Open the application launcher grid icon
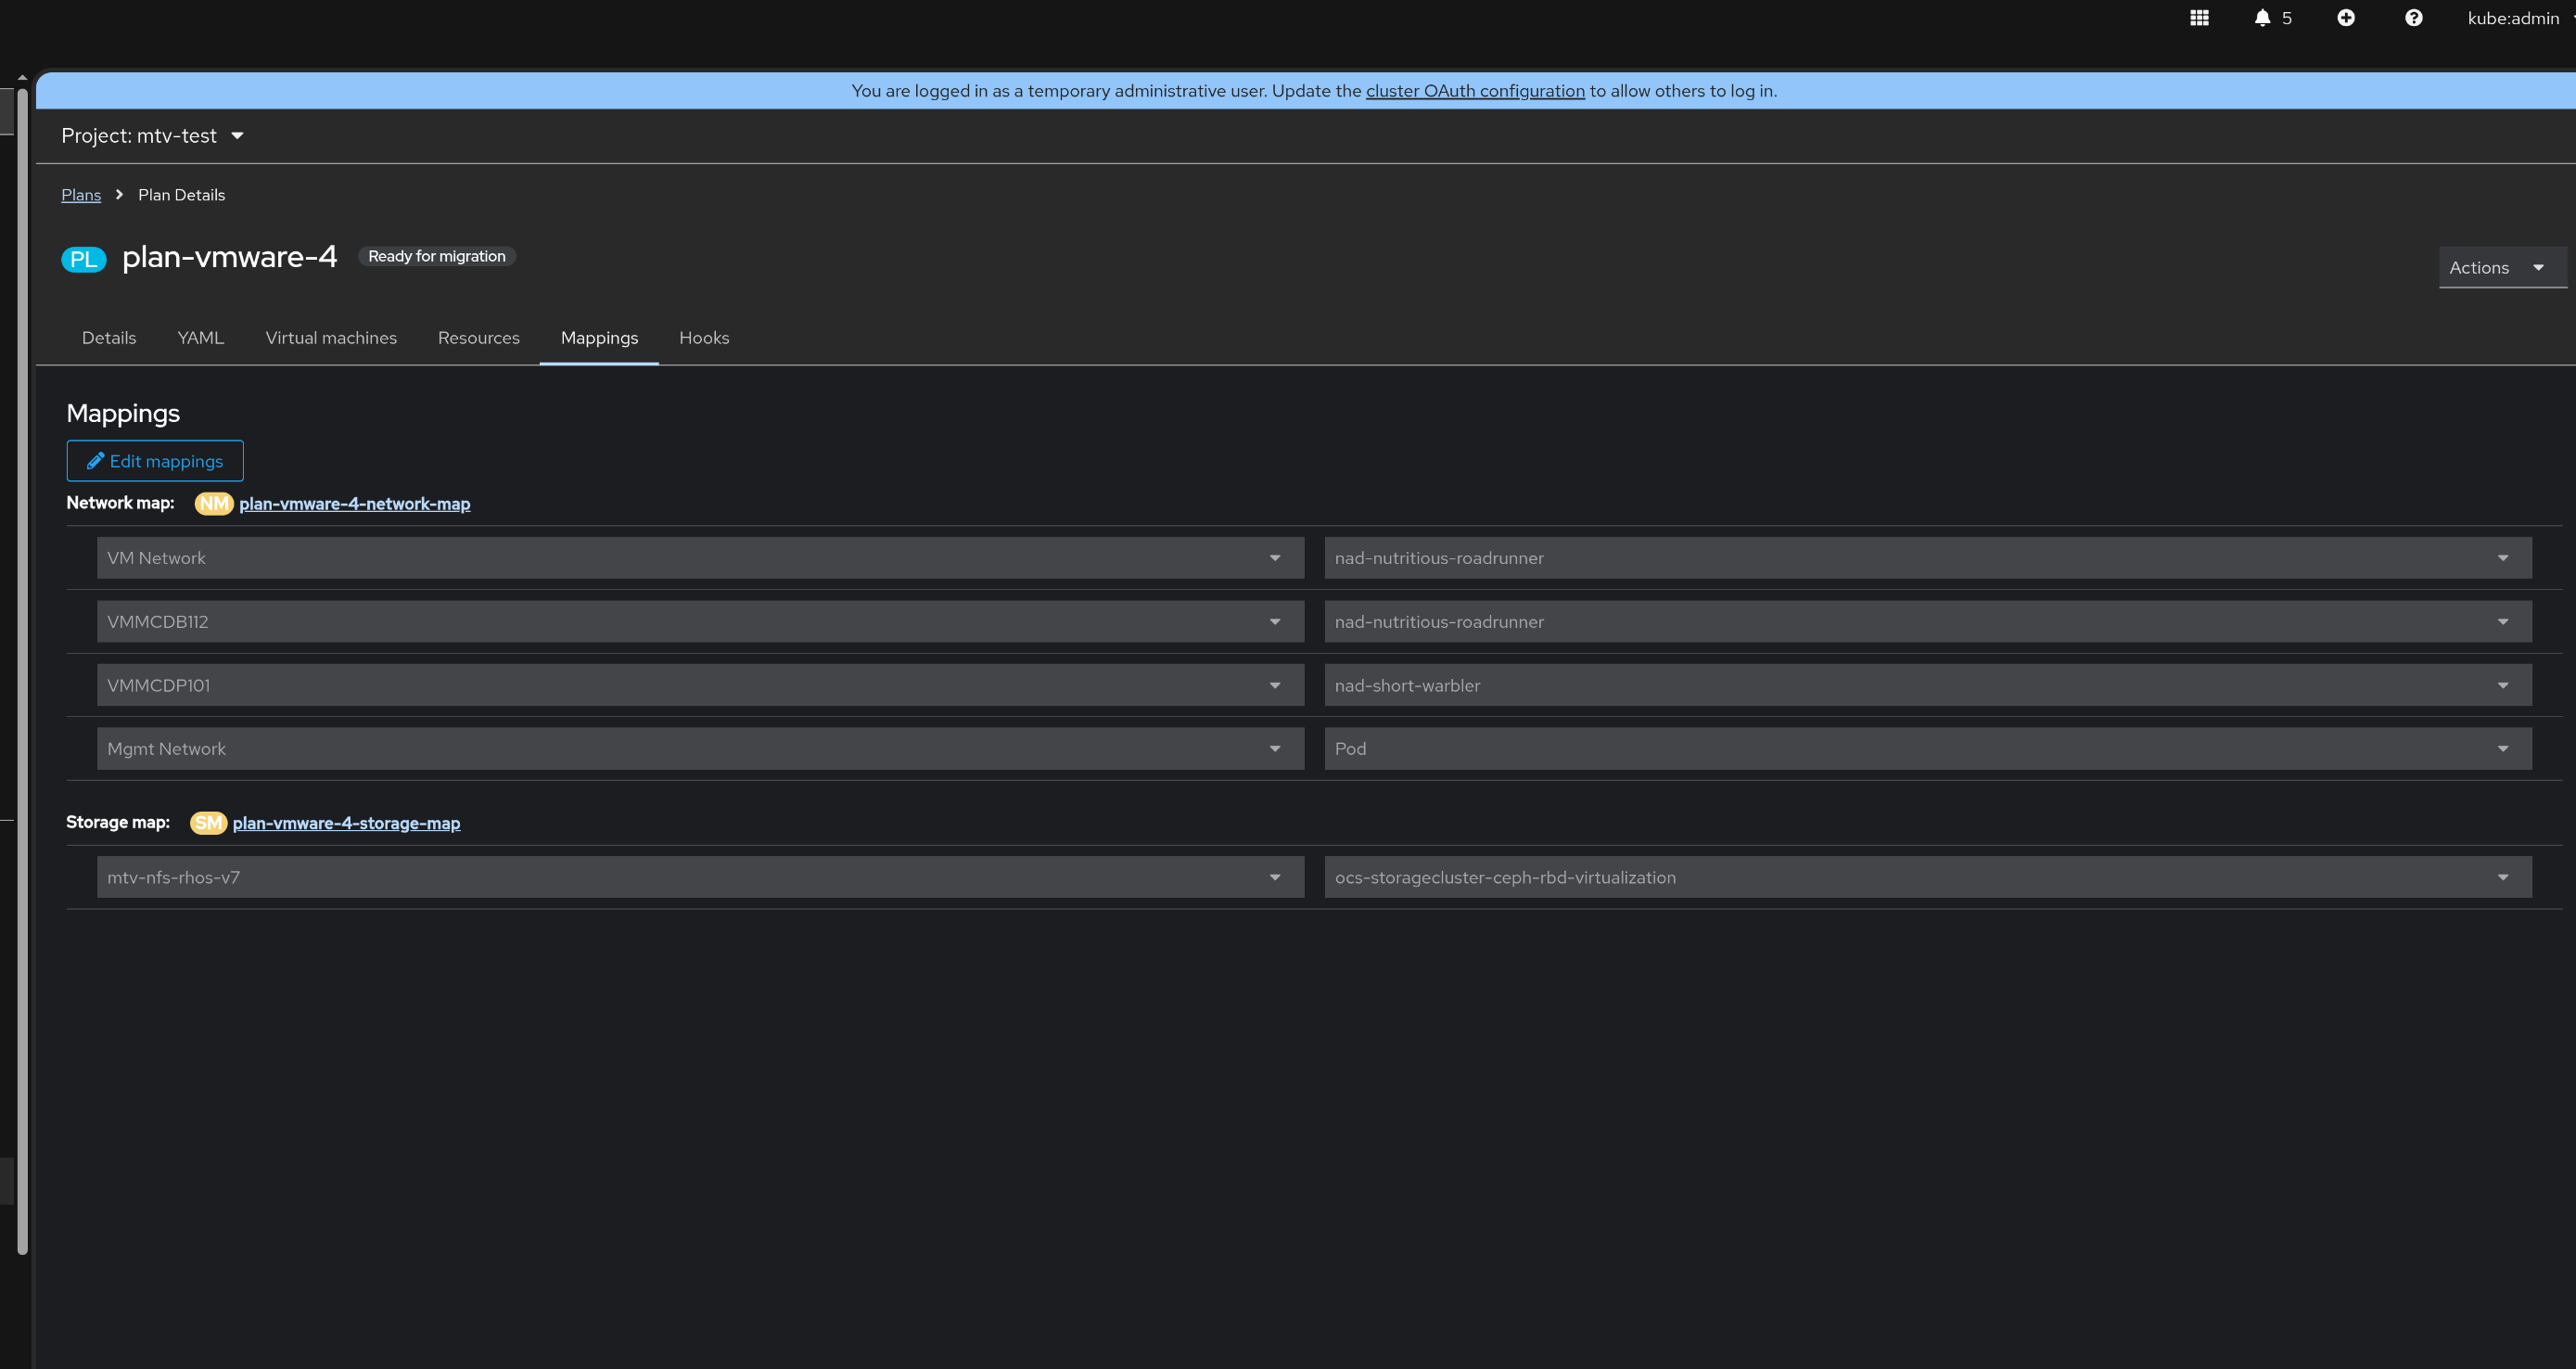 [2199, 18]
